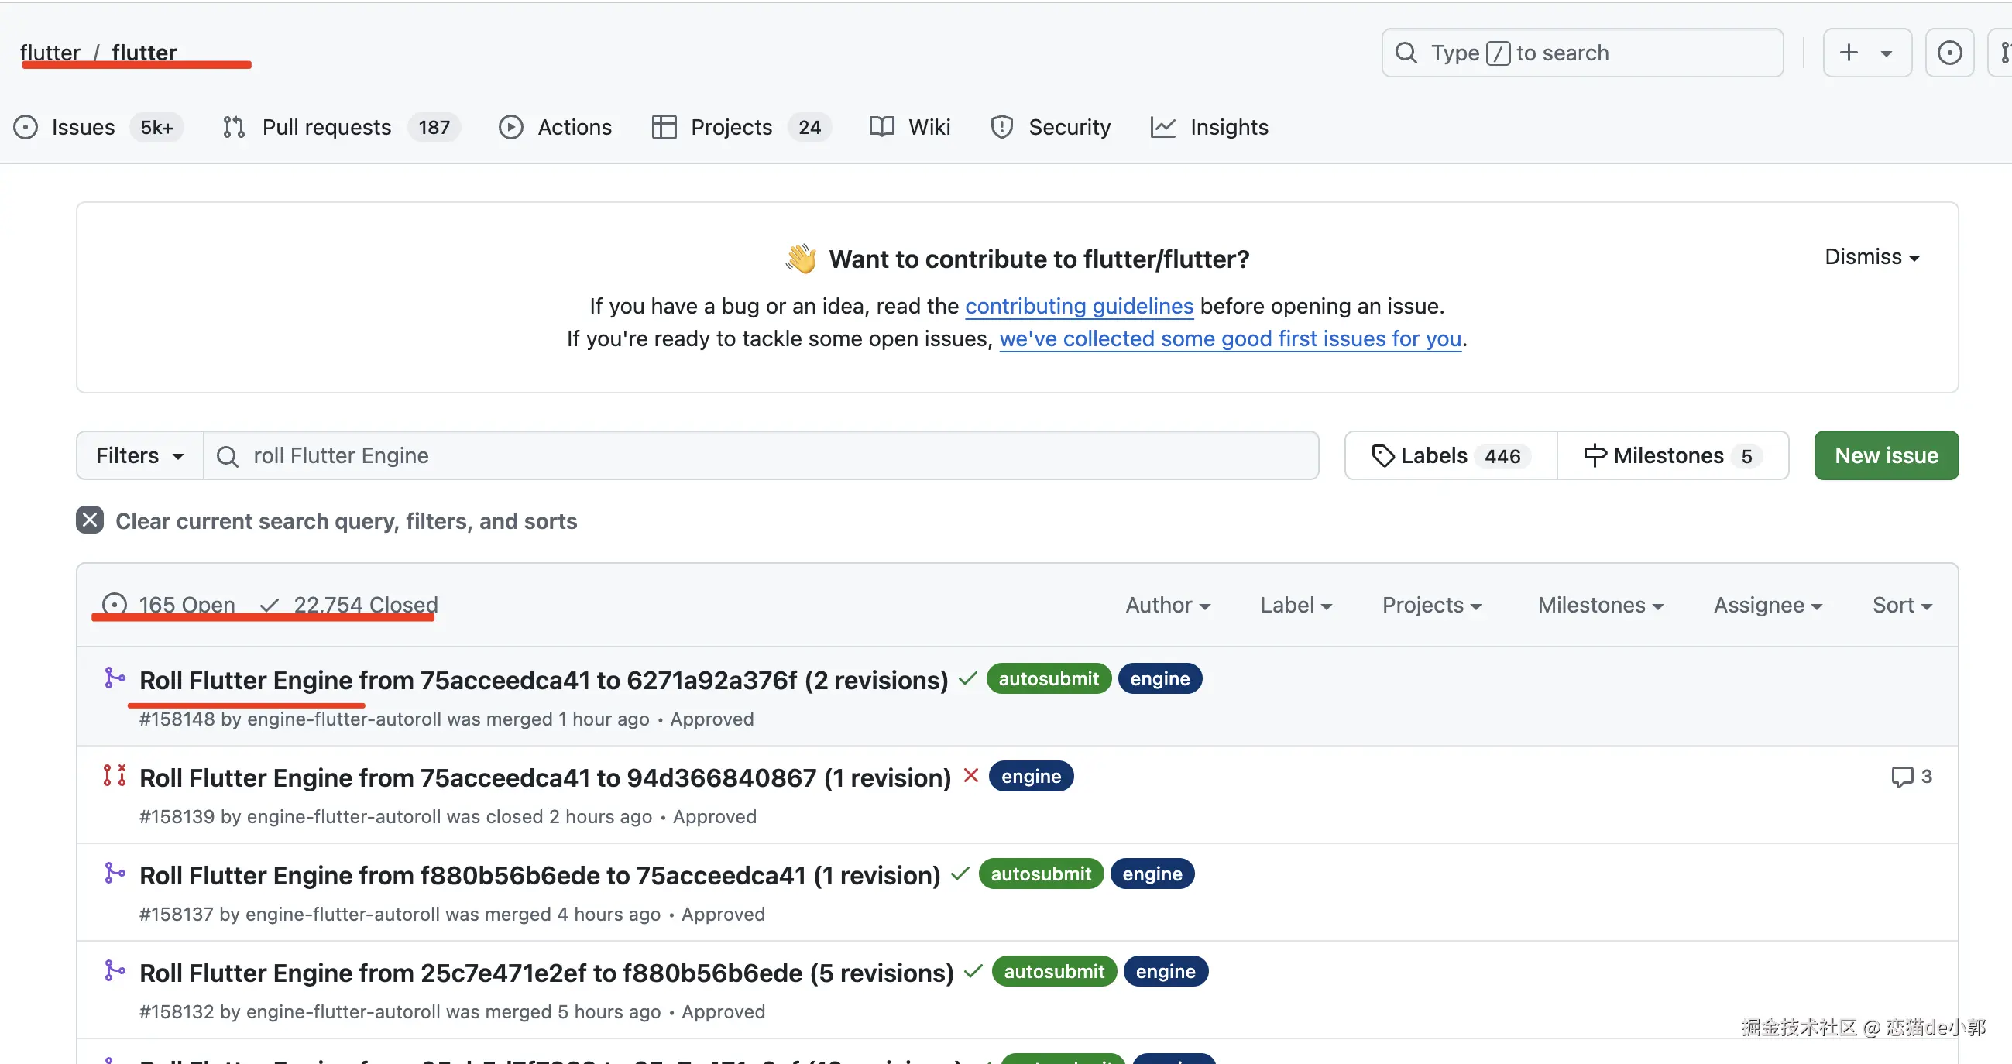Screen dimensions: 2012x1064
Task: Click the closed pull request icon for #158139
Action: point(115,775)
